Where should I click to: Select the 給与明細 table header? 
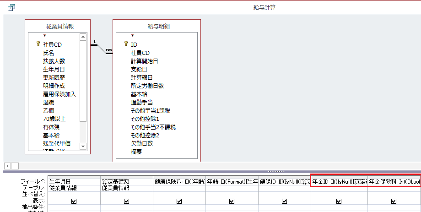pos(157,27)
